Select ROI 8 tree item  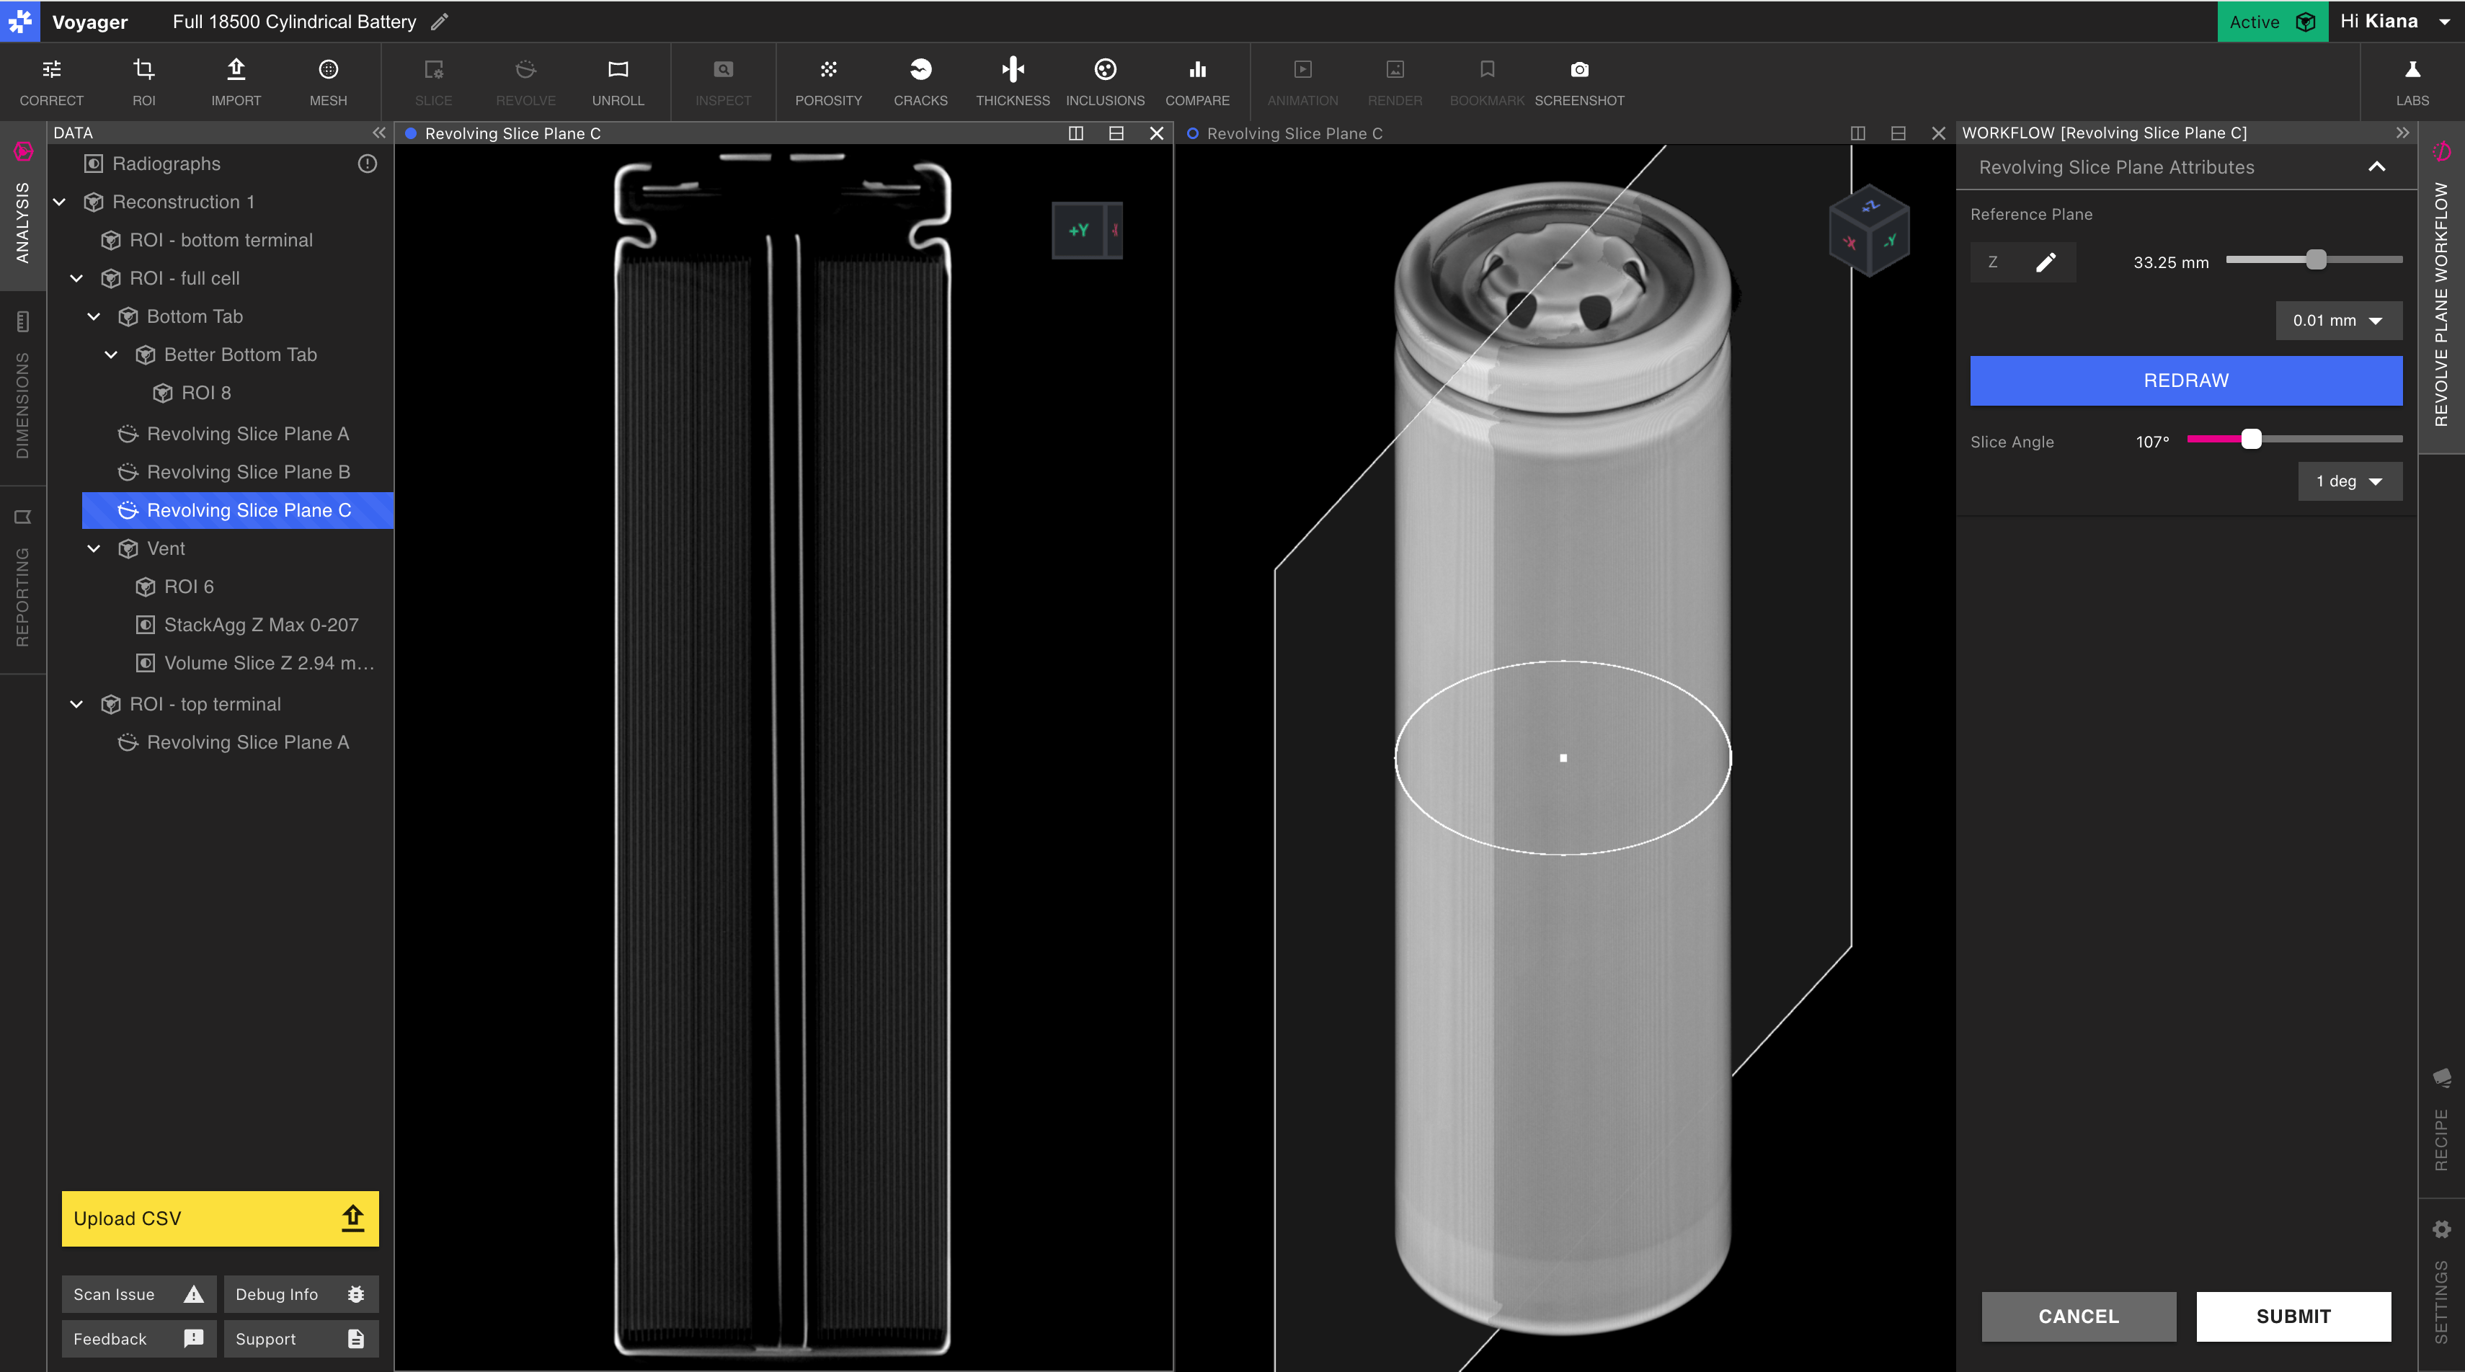(x=205, y=393)
